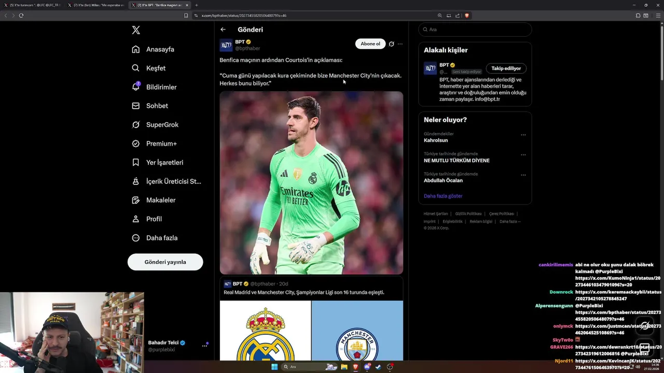This screenshot has width=664, height=373.
Task: Click bookmark icon in browser address bar
Action: [x=186, y=16]
